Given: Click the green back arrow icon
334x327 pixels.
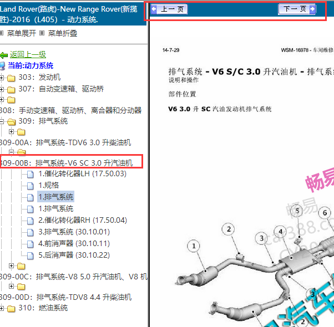Looking at the screenshot, I should pyautogui.click(x=4, y=55).
